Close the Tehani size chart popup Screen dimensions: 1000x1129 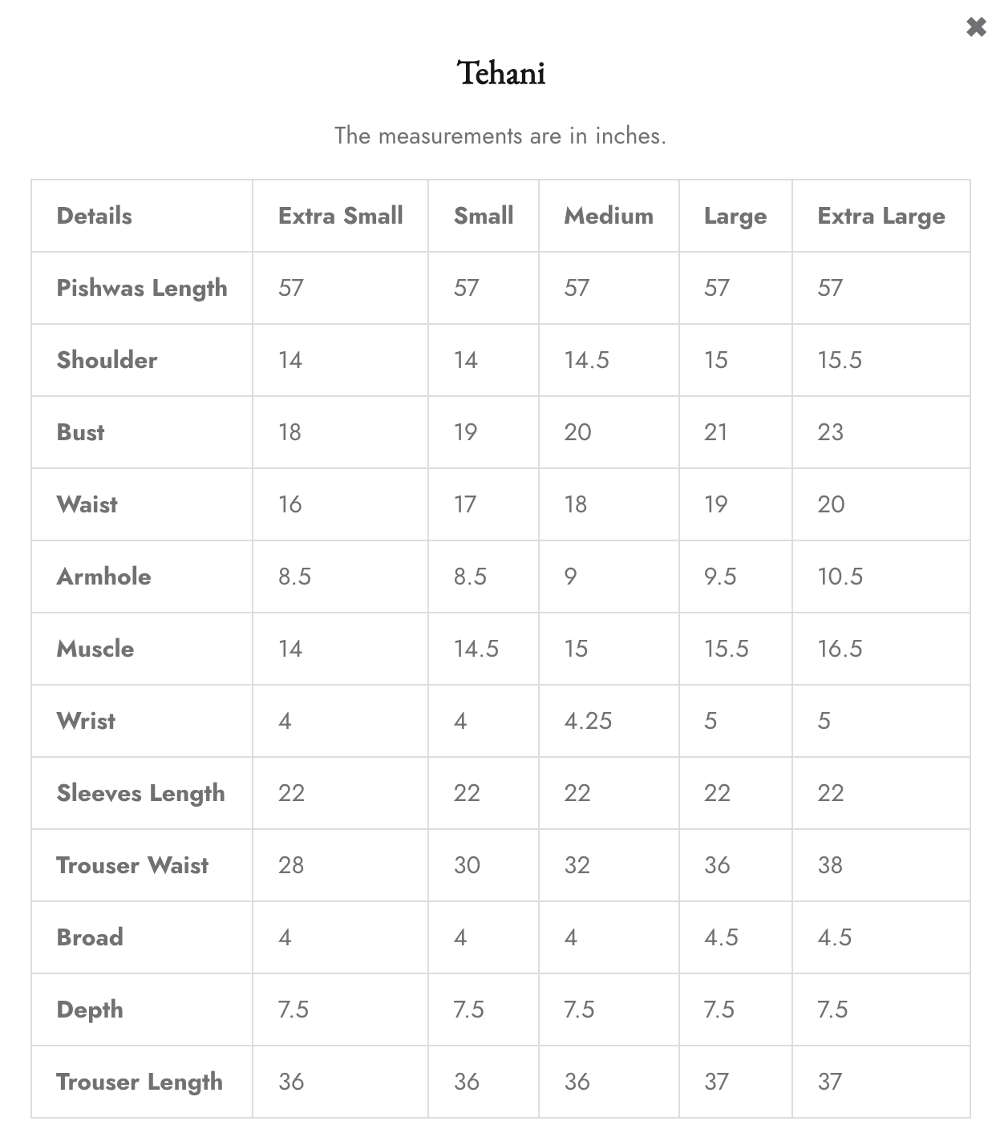(x=975, y=27)
